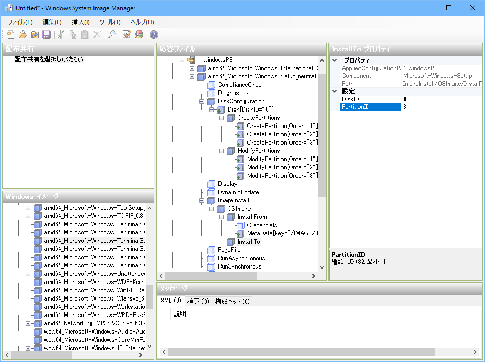Image resolution: width=485 pixels, height=362 pixels.
Task: Click the Find magnifier toolbar icon
Action: click(112, 35)
